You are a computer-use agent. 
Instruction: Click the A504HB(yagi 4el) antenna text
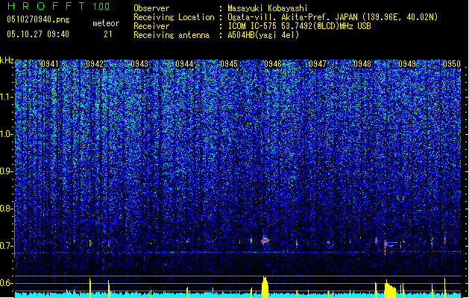(263, 35)
